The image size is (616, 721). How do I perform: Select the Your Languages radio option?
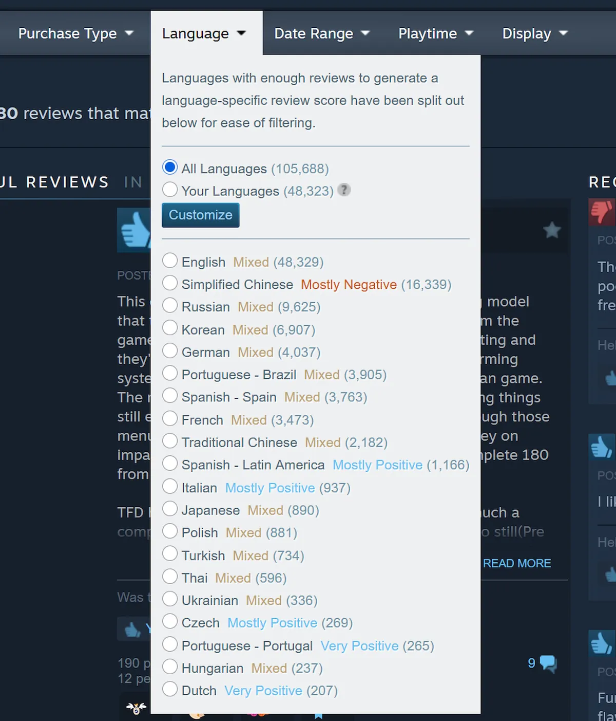point(170,190)
